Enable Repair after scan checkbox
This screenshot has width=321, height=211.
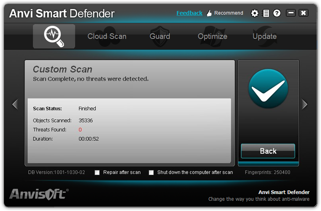point(97,173)
